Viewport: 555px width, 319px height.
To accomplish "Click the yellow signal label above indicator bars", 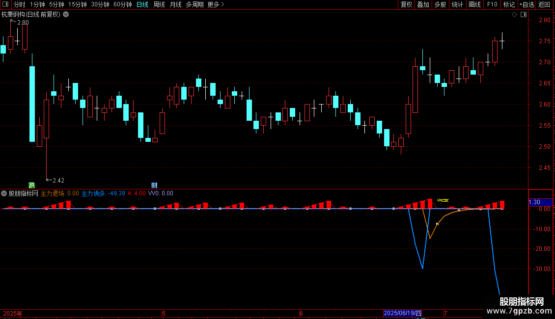I will pyautogui.click(x=443, y=200).
